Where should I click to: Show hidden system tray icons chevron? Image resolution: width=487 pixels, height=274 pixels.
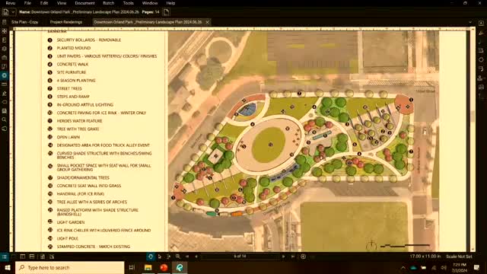tap(403, 267)
